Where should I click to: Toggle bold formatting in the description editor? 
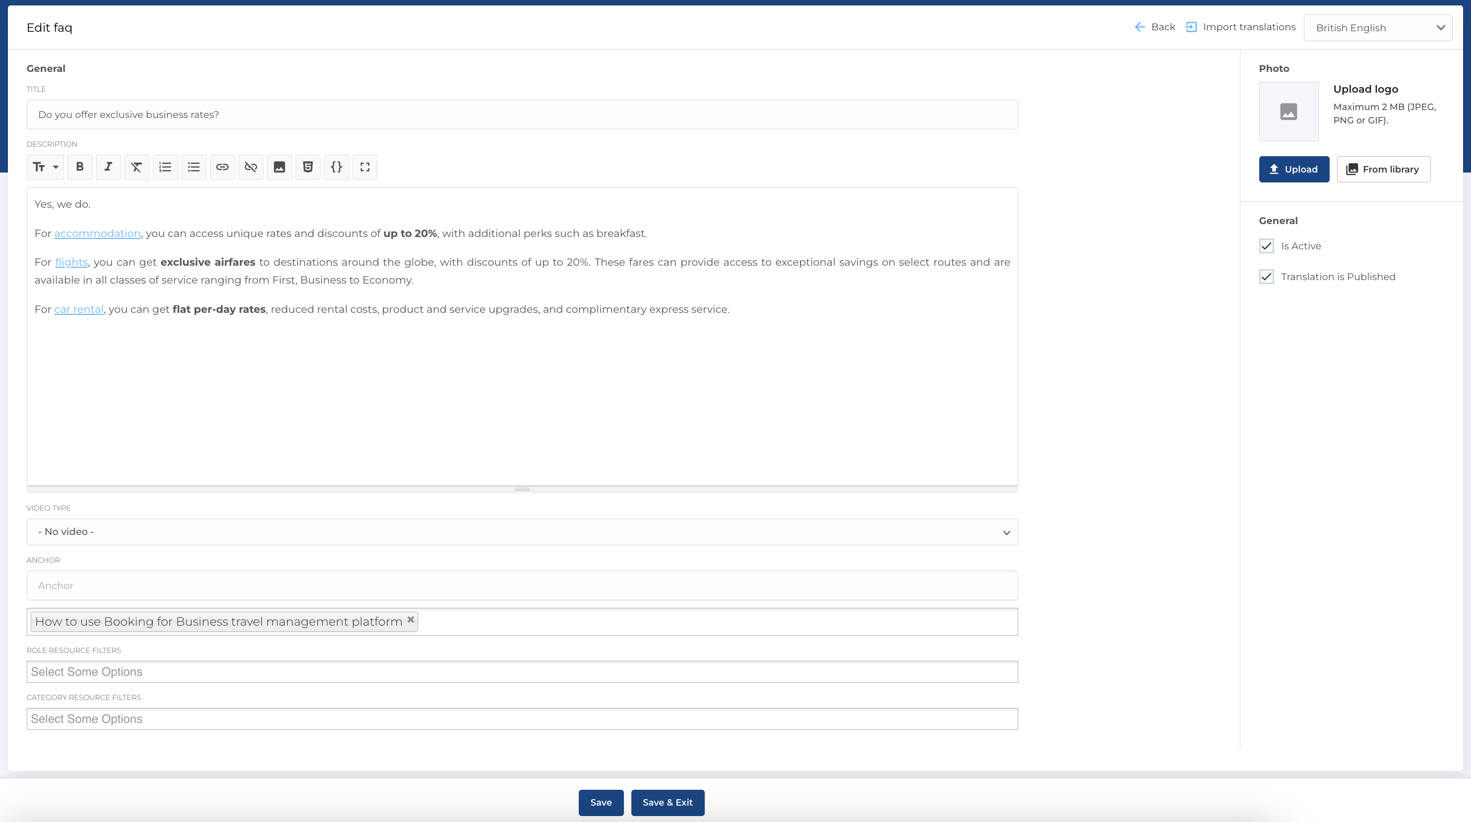[x=80, y=167]
